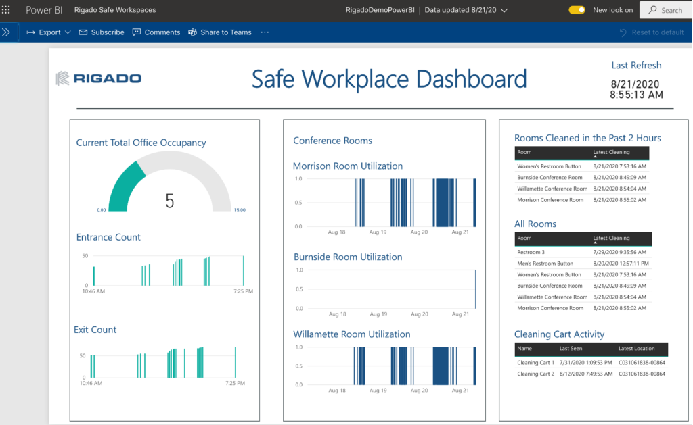Select the Cleaning Cart 1 row
This screenshot has width=693, height=425.
point(591,363)
